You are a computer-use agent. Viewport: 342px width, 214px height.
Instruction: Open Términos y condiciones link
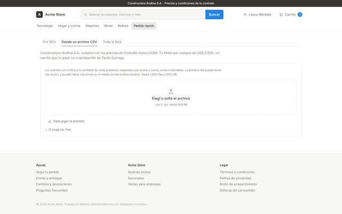pos(237,172)
